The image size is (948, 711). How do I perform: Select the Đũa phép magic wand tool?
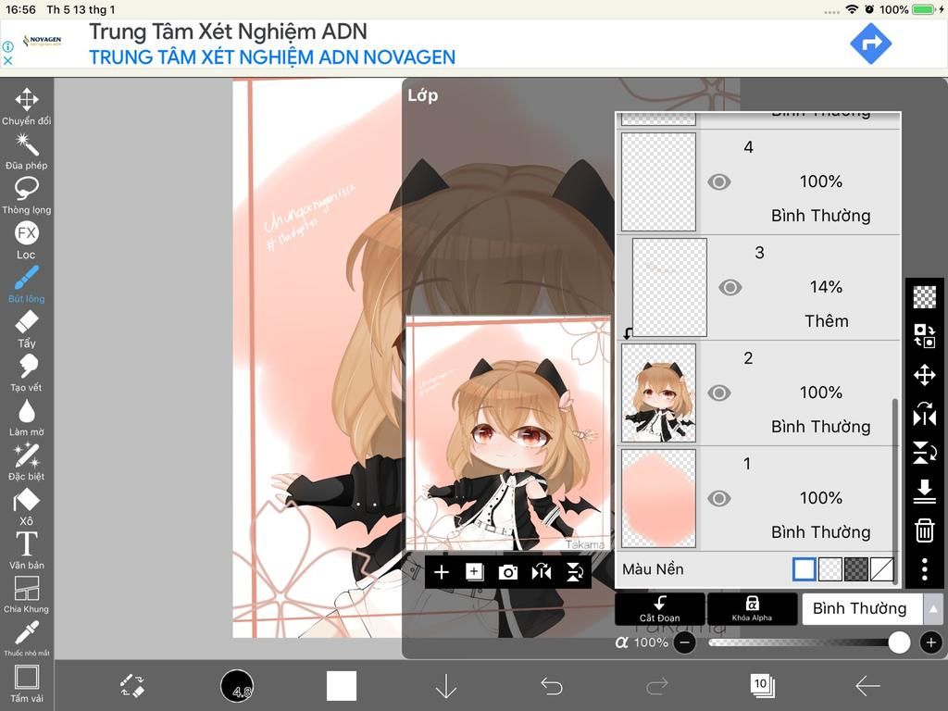pyautogui.click(x=27, y=151)
